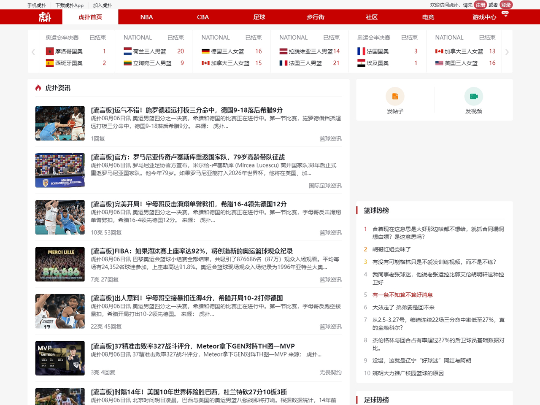Click the red 注册 register button

[480, 5]
